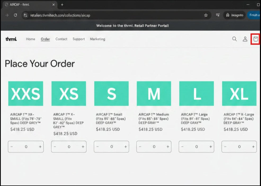
Task: Open a new browser tab
Action: [x=62, y=5]
